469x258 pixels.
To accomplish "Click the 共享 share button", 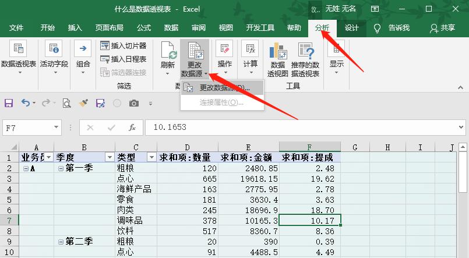I will 442,28.
